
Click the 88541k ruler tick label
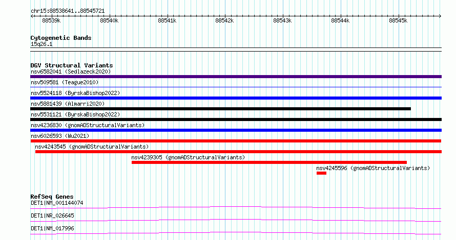click(167, 21)
